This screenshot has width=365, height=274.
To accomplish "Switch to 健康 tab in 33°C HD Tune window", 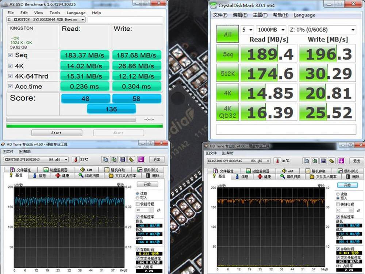I will tap(62, 175).
